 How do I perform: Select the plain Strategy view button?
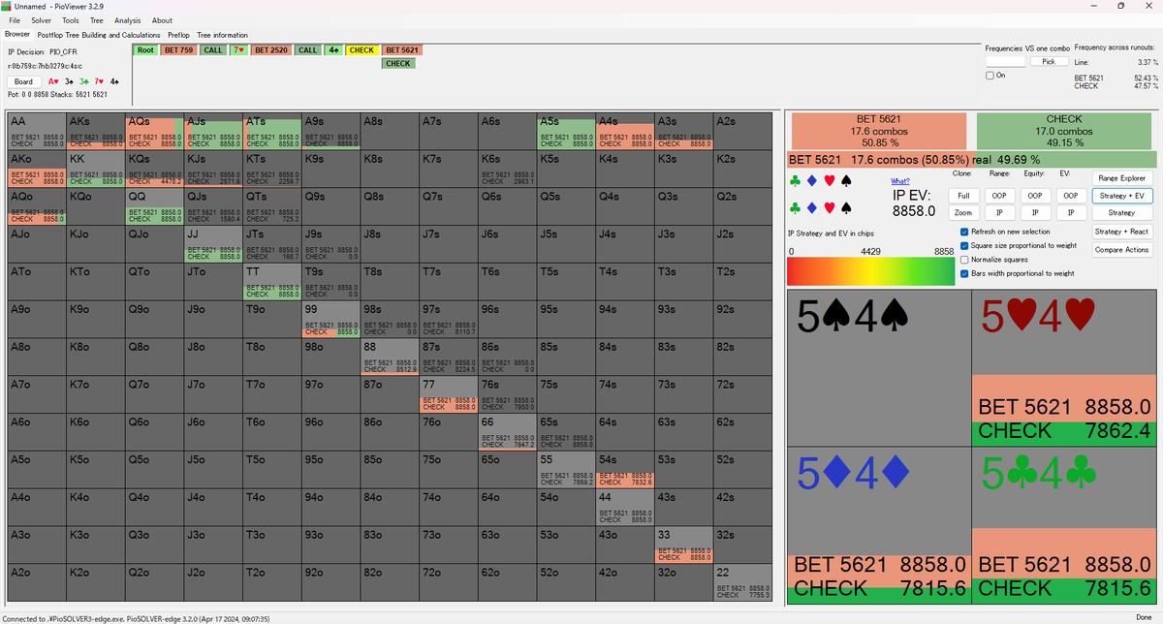(1121, 213)
